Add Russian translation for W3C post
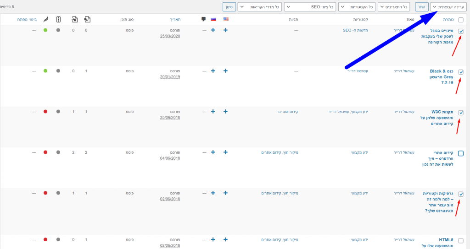The width and height of the screenshot is (470, 249). (213, 112)
